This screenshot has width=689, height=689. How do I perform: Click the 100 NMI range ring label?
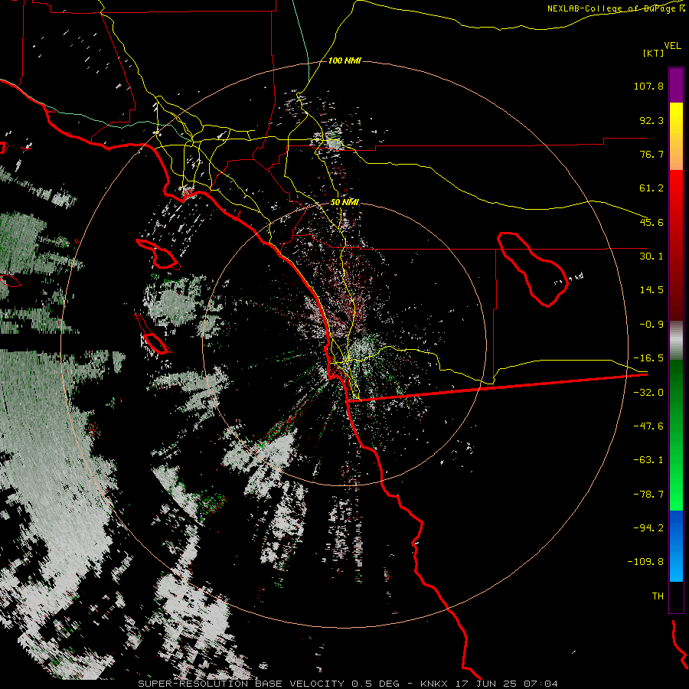tap(344, 60)
